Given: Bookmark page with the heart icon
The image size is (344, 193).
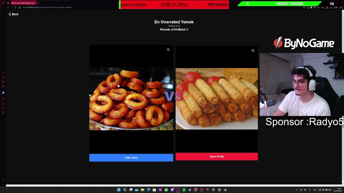Looking at the screenshot, I should point(322,8).
